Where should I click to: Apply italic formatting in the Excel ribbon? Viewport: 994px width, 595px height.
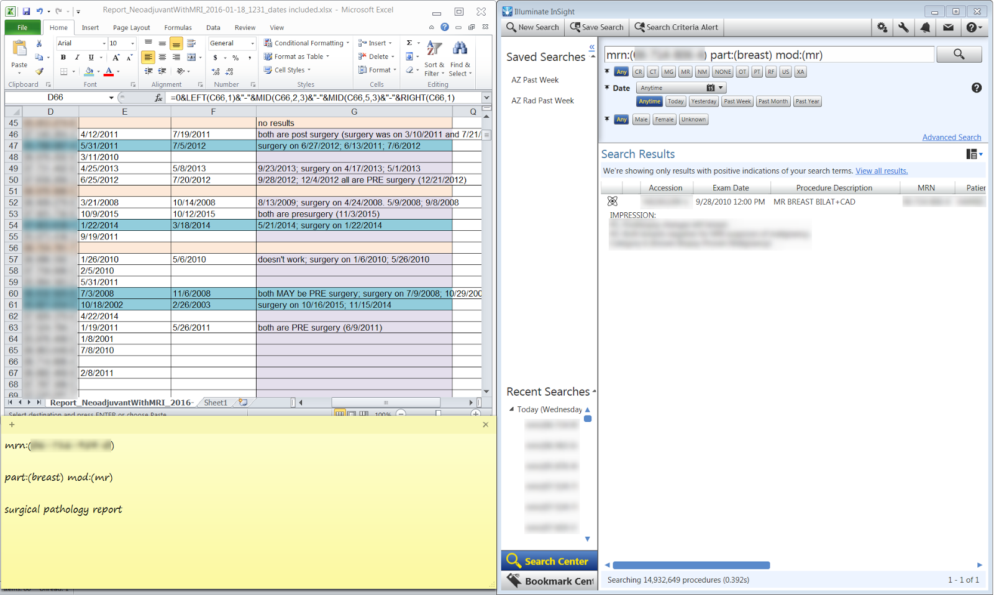(x=77, y=57)
